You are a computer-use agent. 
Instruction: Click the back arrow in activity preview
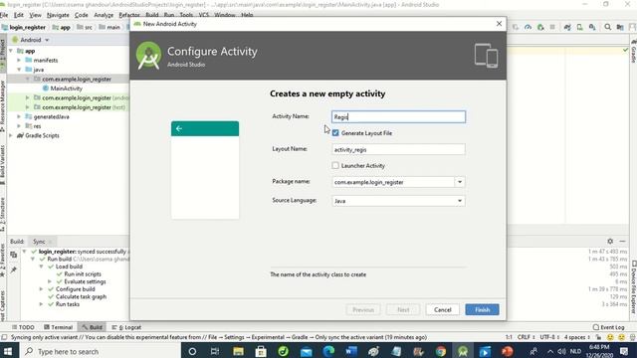pyautogui.click(x=179, y=128)
